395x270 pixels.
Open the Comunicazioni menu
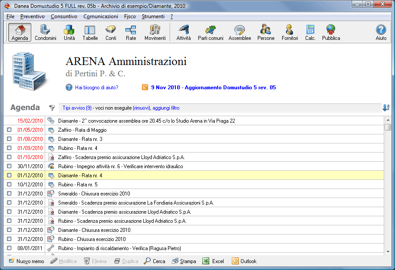pyautogui.click(x=101, y=16)
